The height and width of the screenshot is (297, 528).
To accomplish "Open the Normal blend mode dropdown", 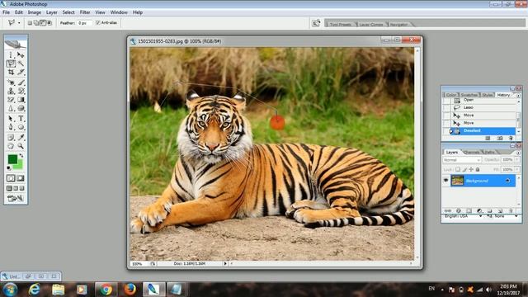I will pos(462,160).
